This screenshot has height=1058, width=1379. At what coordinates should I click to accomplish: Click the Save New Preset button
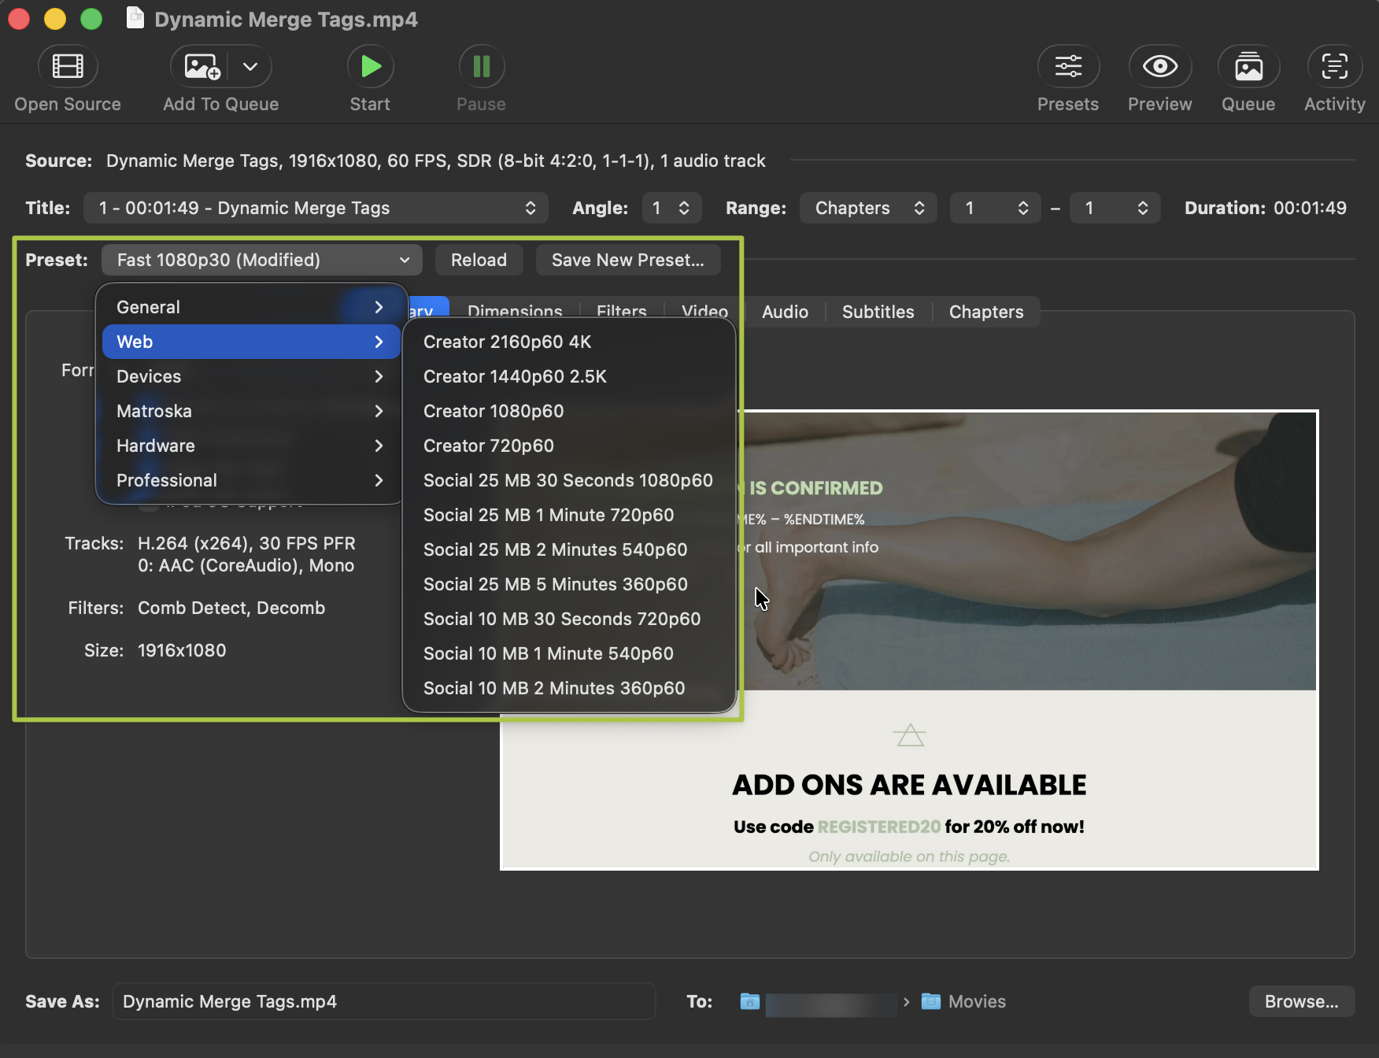628,260
